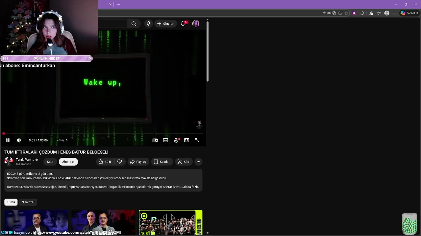
Task: Click the Katıl join button
Action: (50, 162)
